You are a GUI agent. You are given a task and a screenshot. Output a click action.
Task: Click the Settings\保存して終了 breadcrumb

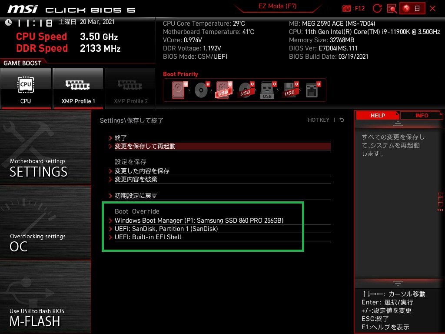[x=132, y=120]
